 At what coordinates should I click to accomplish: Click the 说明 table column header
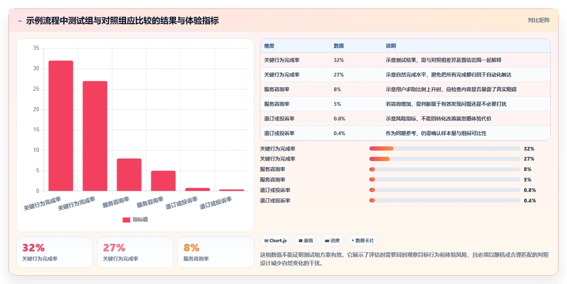(391, 46)
